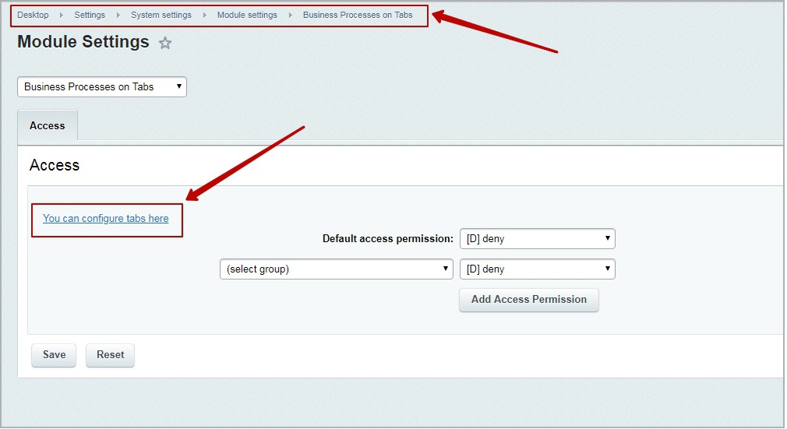Click the arrow after Module settings breadcrumb
Image resolution: width=787 pixels, height=429 pixels.
291,15
